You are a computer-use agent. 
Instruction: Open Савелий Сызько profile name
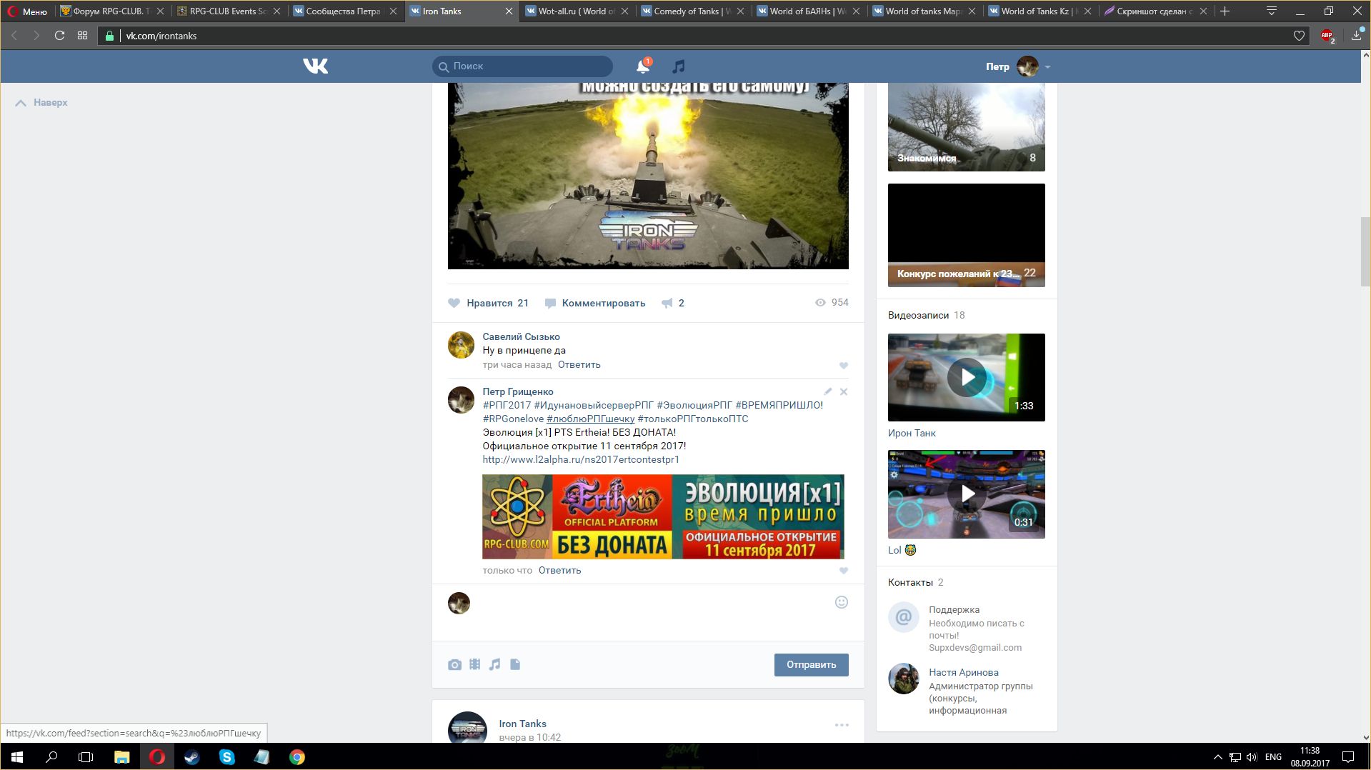[x=521, y=336]
